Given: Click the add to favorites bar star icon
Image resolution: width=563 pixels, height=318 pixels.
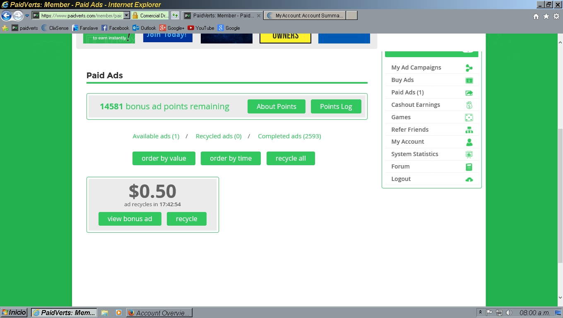Looking at the screenshot, I should click(5, 28).
